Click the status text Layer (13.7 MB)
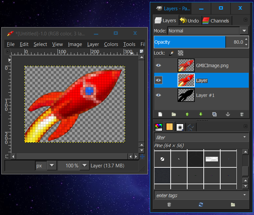The image size is (254, 215). coord(107,166)
